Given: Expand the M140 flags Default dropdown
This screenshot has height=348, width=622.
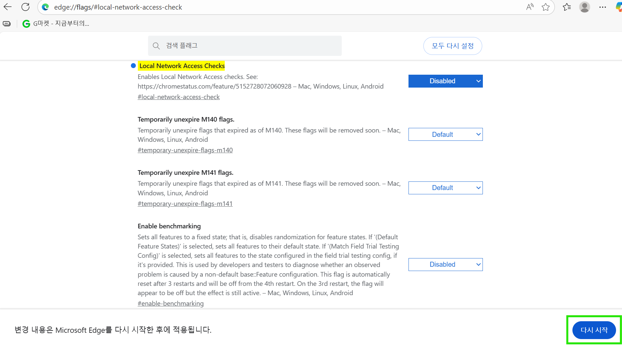Looking at the screenshot, I should [x=445, y=135].
